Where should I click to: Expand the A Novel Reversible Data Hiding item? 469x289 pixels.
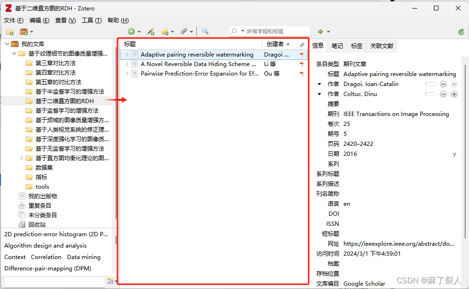127,64
